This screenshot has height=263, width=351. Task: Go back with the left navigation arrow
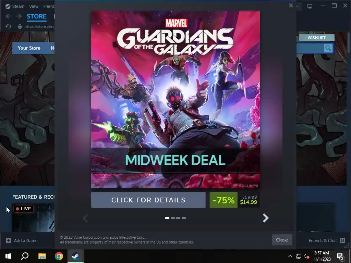[8, 16]
